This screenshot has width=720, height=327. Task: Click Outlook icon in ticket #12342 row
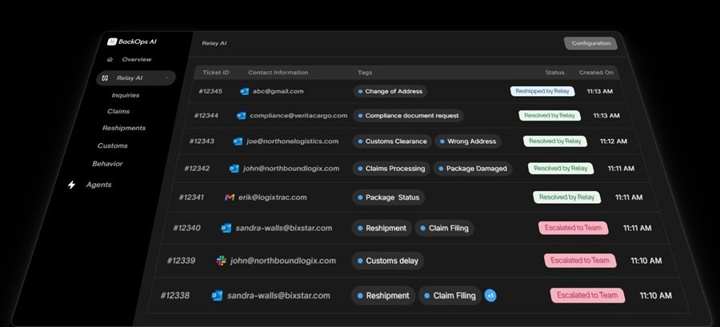[x=234, y=169]
